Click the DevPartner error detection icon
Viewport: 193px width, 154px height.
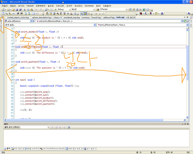coord(141,14)
